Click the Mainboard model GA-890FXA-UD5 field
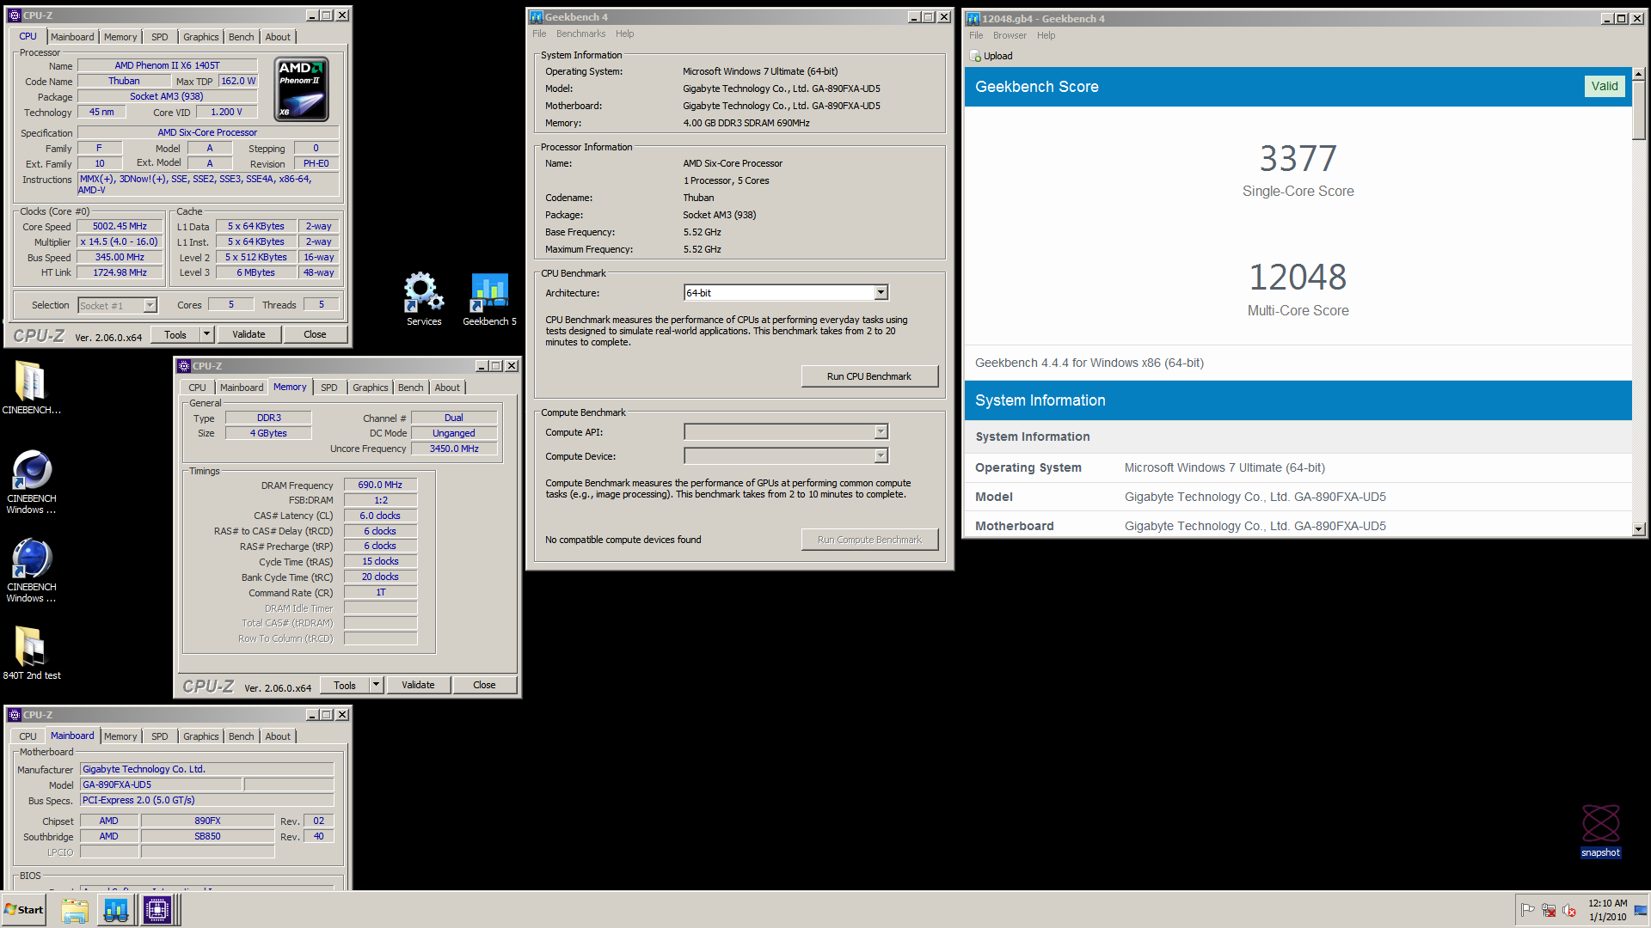Image resolution: width=1651 pixels, height=928 pixels. (x=161, y=785)
